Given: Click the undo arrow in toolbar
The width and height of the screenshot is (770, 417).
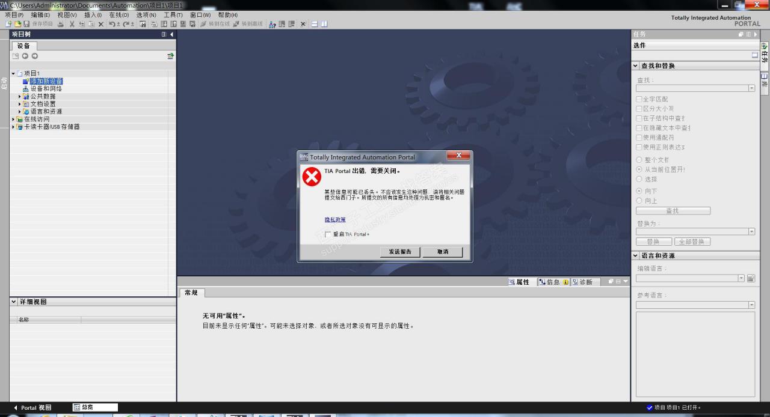Looking at the screenshot, I should coord(112,24).
